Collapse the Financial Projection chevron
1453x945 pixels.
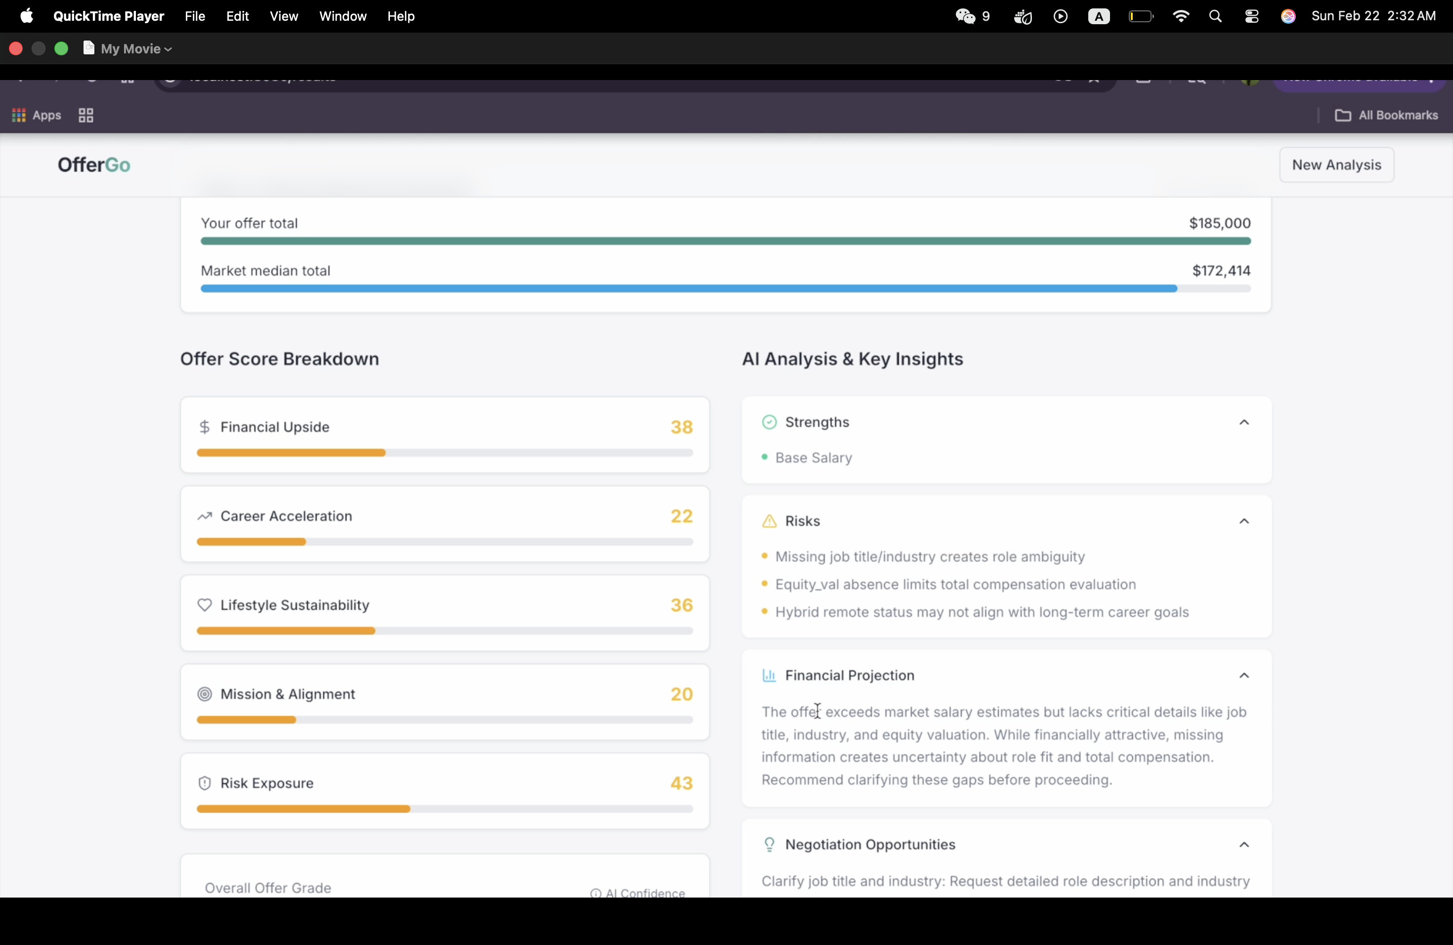pyautogui.click(x=1244, y=676)
